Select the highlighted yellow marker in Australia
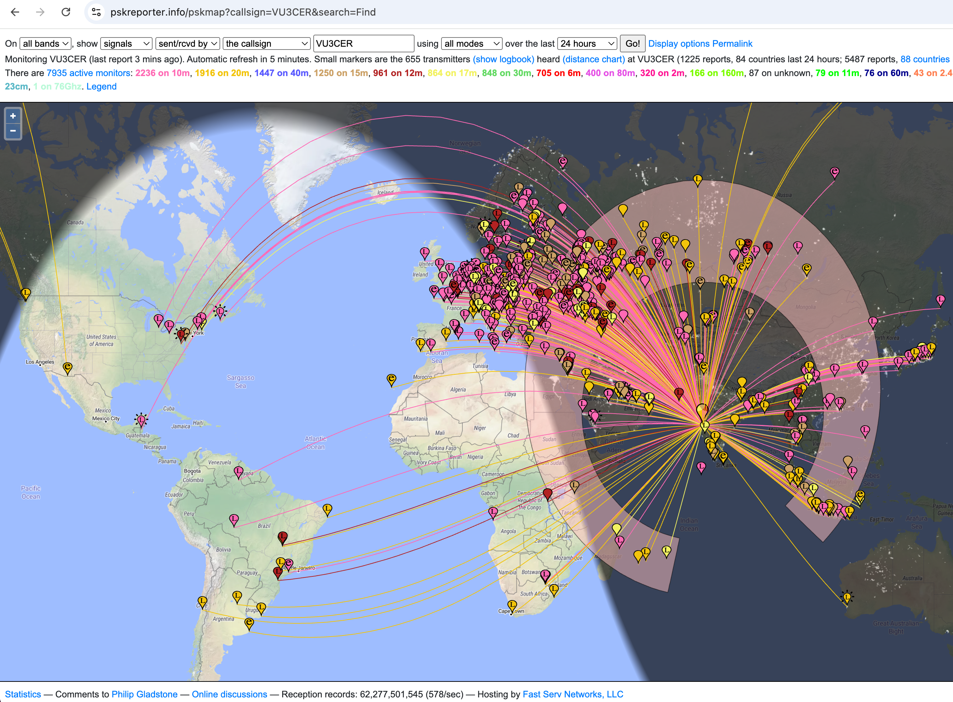The height and width of the screenshot is (702, 953). [x=847, y=598]
